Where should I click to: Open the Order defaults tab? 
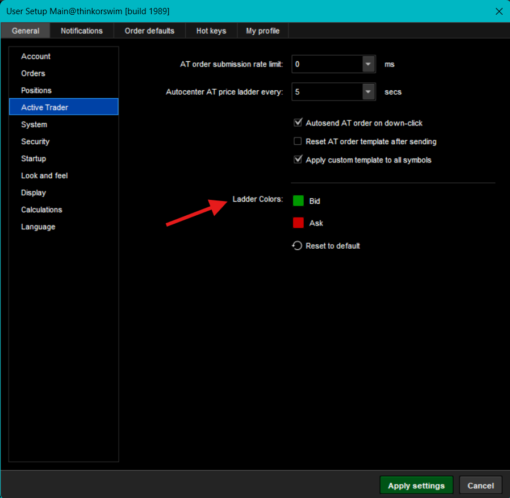[x=149, y=31]
